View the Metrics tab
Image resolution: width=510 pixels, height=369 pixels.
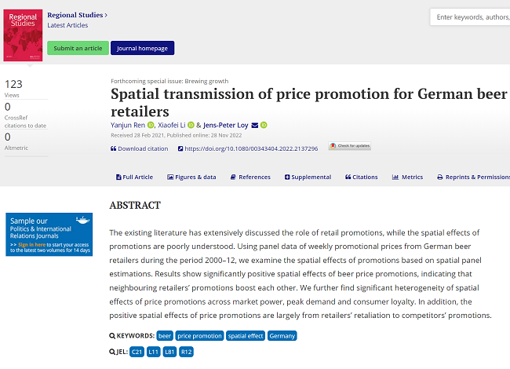[407, 177]
